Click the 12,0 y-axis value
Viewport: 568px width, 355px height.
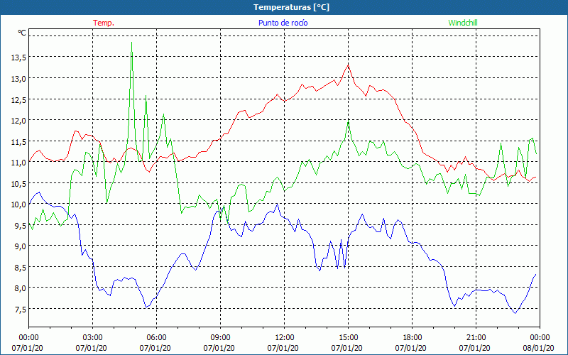(18, 120)
